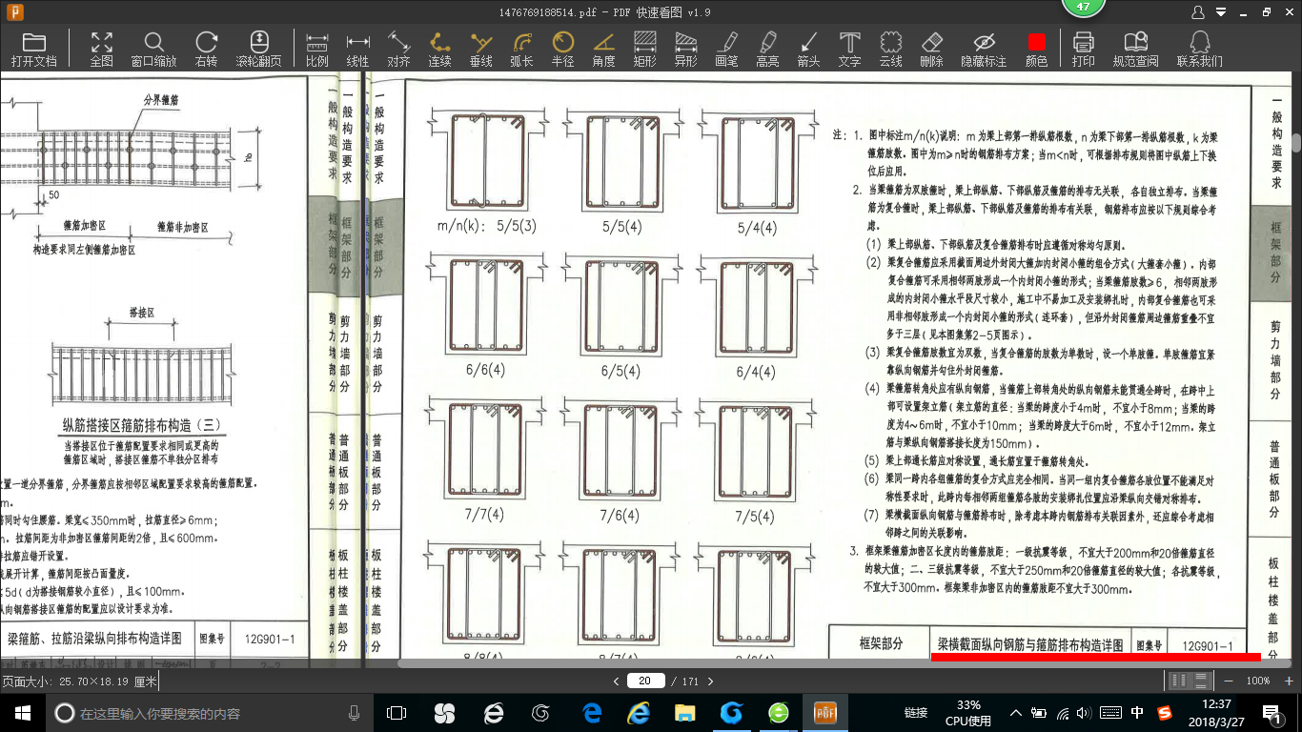Click the 100% zoom level value
1302x732 pixels.
[1258, 681]
